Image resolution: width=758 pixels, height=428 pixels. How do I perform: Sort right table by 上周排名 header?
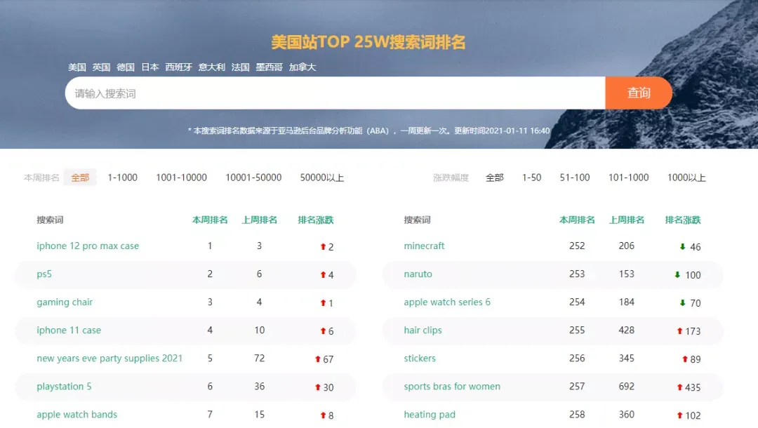click(627, 220)
